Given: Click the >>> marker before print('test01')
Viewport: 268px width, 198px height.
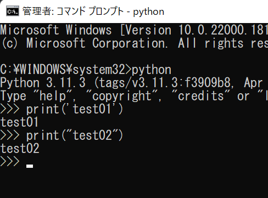Looking at the screenshot, I should [x=10, y=109].
